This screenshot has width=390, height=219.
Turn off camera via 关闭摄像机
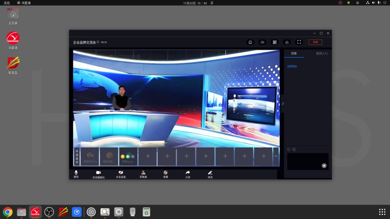coord(99,174)
